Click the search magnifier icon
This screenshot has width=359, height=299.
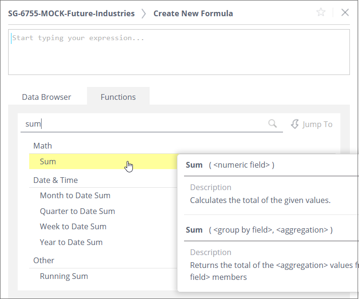pos(272,124)
